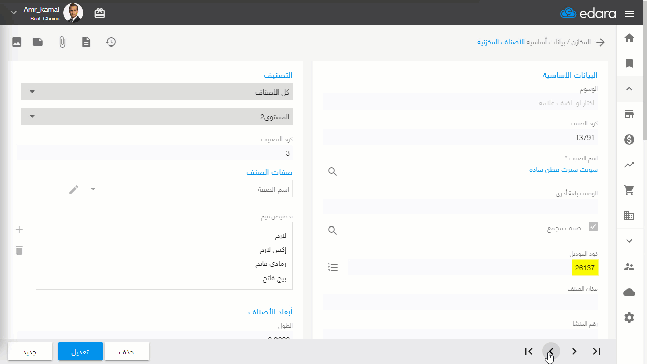Click the paperclip attachments icon
Screen dimensions: 647x364
pos(62,42)
